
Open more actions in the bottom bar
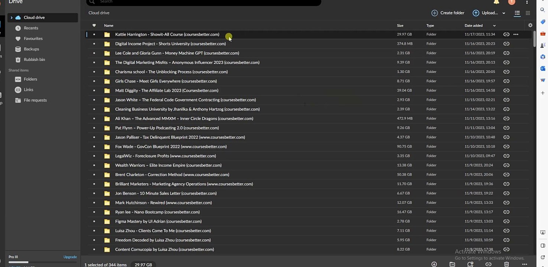click(525, 264)
